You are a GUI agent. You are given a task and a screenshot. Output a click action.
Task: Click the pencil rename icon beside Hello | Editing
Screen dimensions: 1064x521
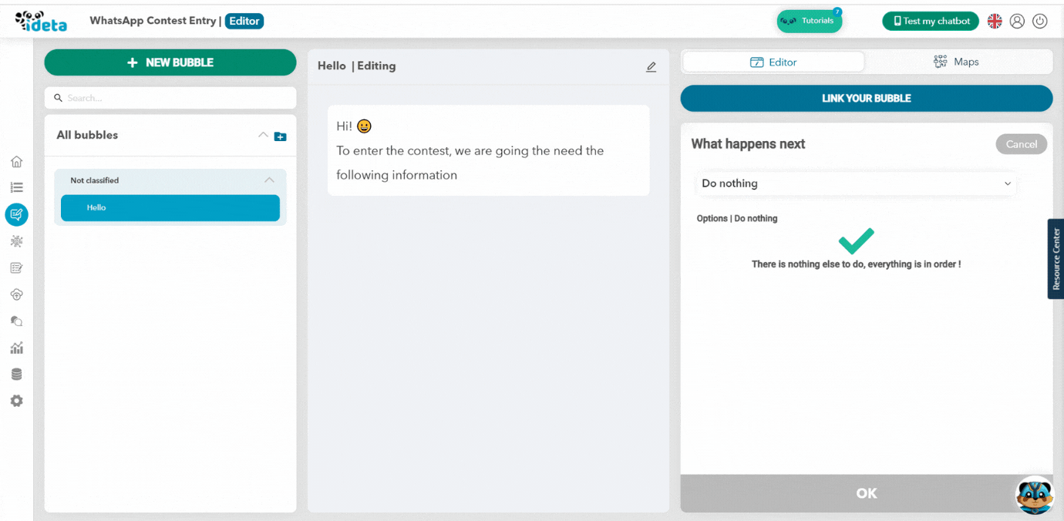(x=652, y=67)
